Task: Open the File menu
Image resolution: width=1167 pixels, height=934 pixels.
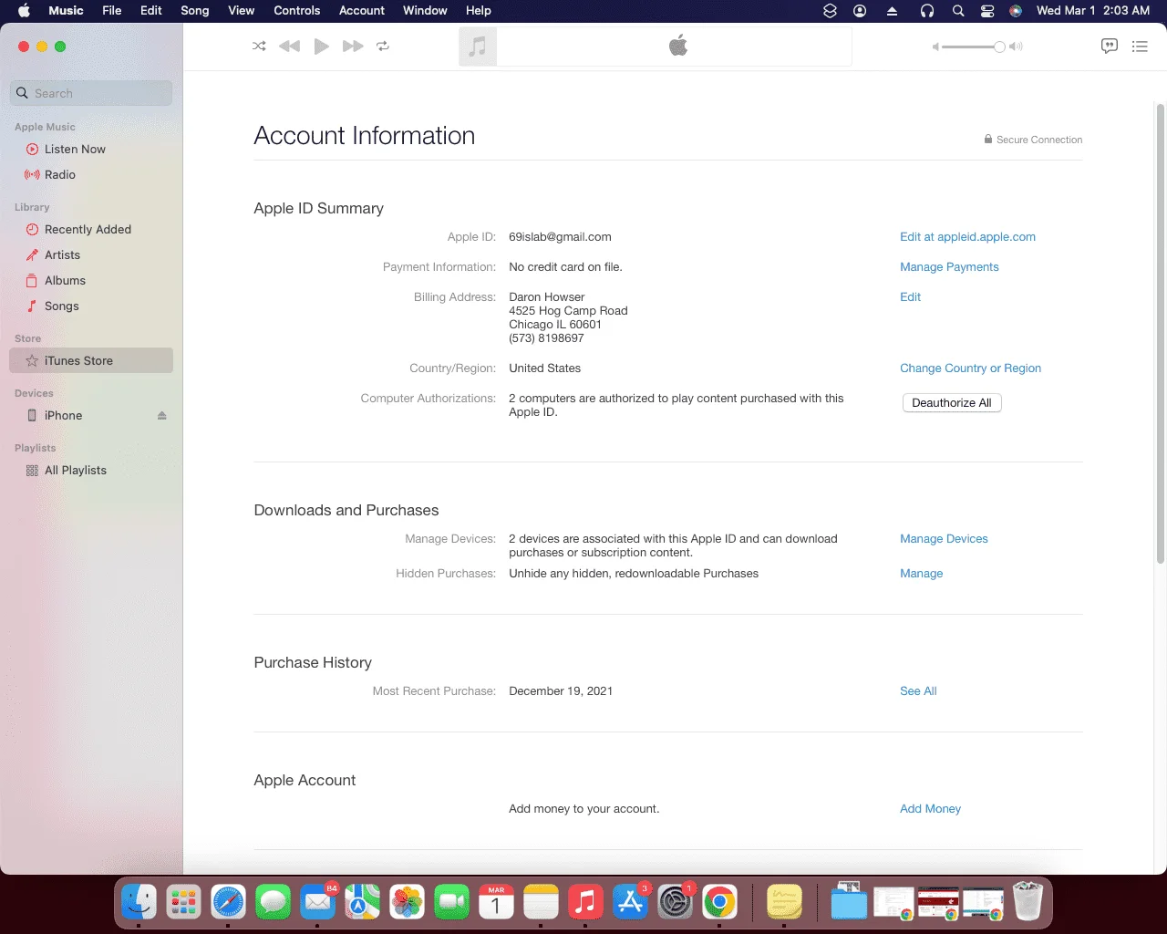Action: pos(112,11)
